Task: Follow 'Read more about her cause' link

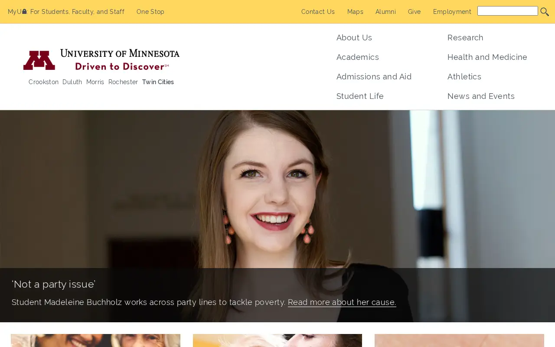Action: coord(342,302)
